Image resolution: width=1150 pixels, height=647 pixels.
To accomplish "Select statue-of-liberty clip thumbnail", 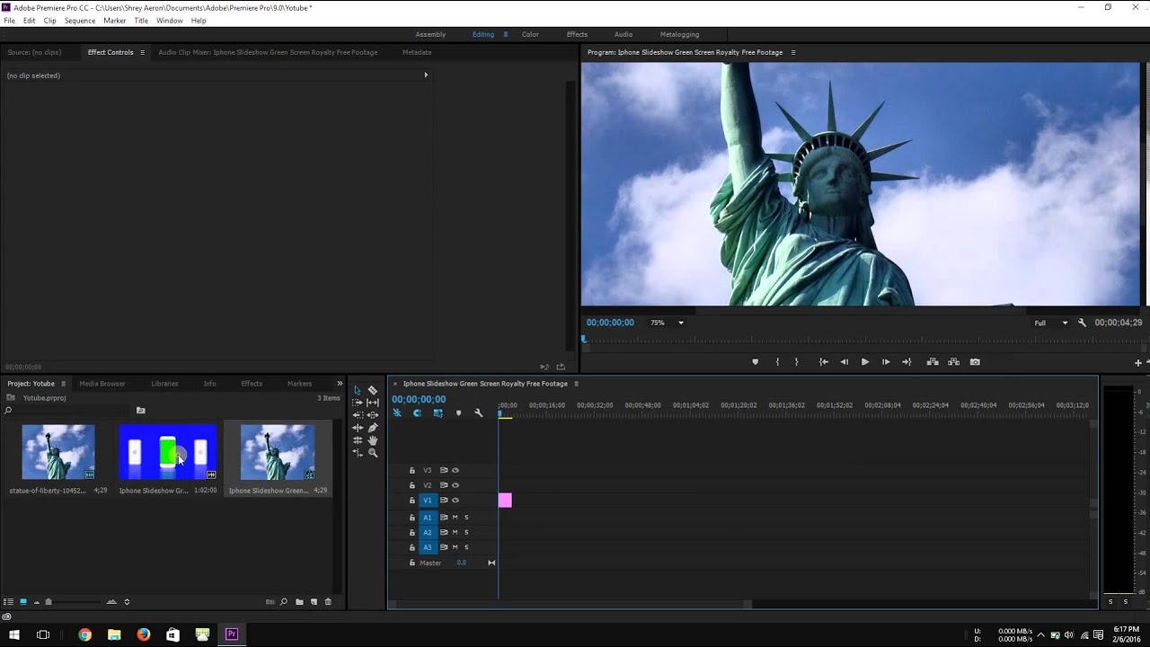I will coord(58,452).
